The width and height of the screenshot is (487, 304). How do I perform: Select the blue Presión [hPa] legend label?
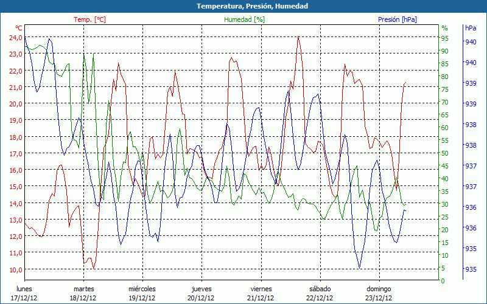[398, 19]
